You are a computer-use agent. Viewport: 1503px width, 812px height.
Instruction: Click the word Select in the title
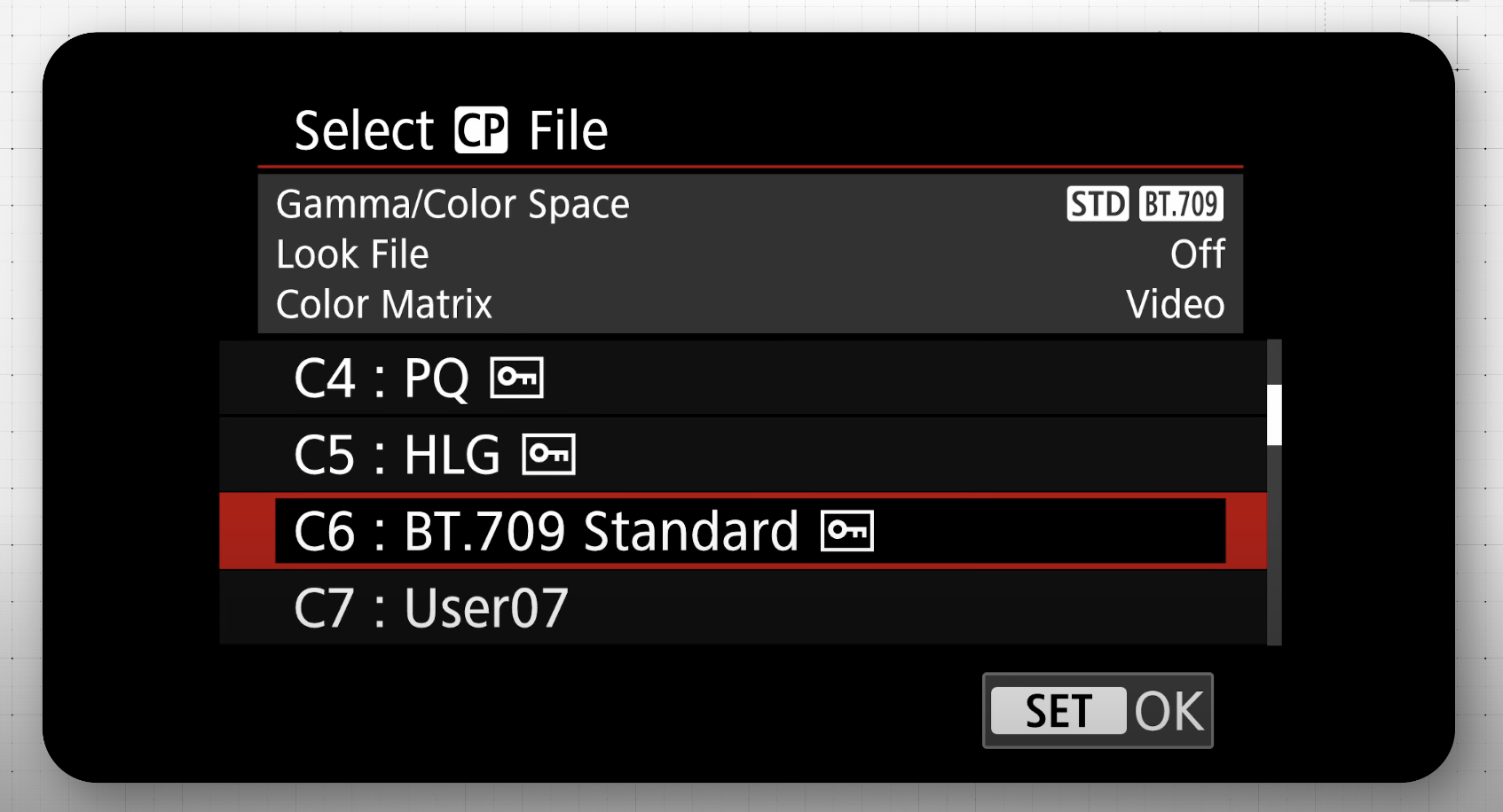pyautogui.click(x=364, y=131)
